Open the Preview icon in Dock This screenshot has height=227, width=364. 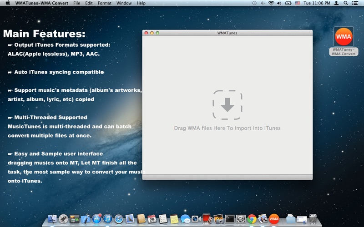(x=263, y=219)
